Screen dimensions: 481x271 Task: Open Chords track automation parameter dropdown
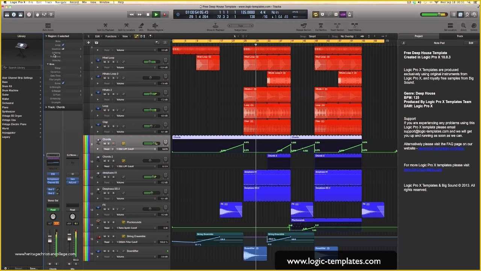point(135,149)
